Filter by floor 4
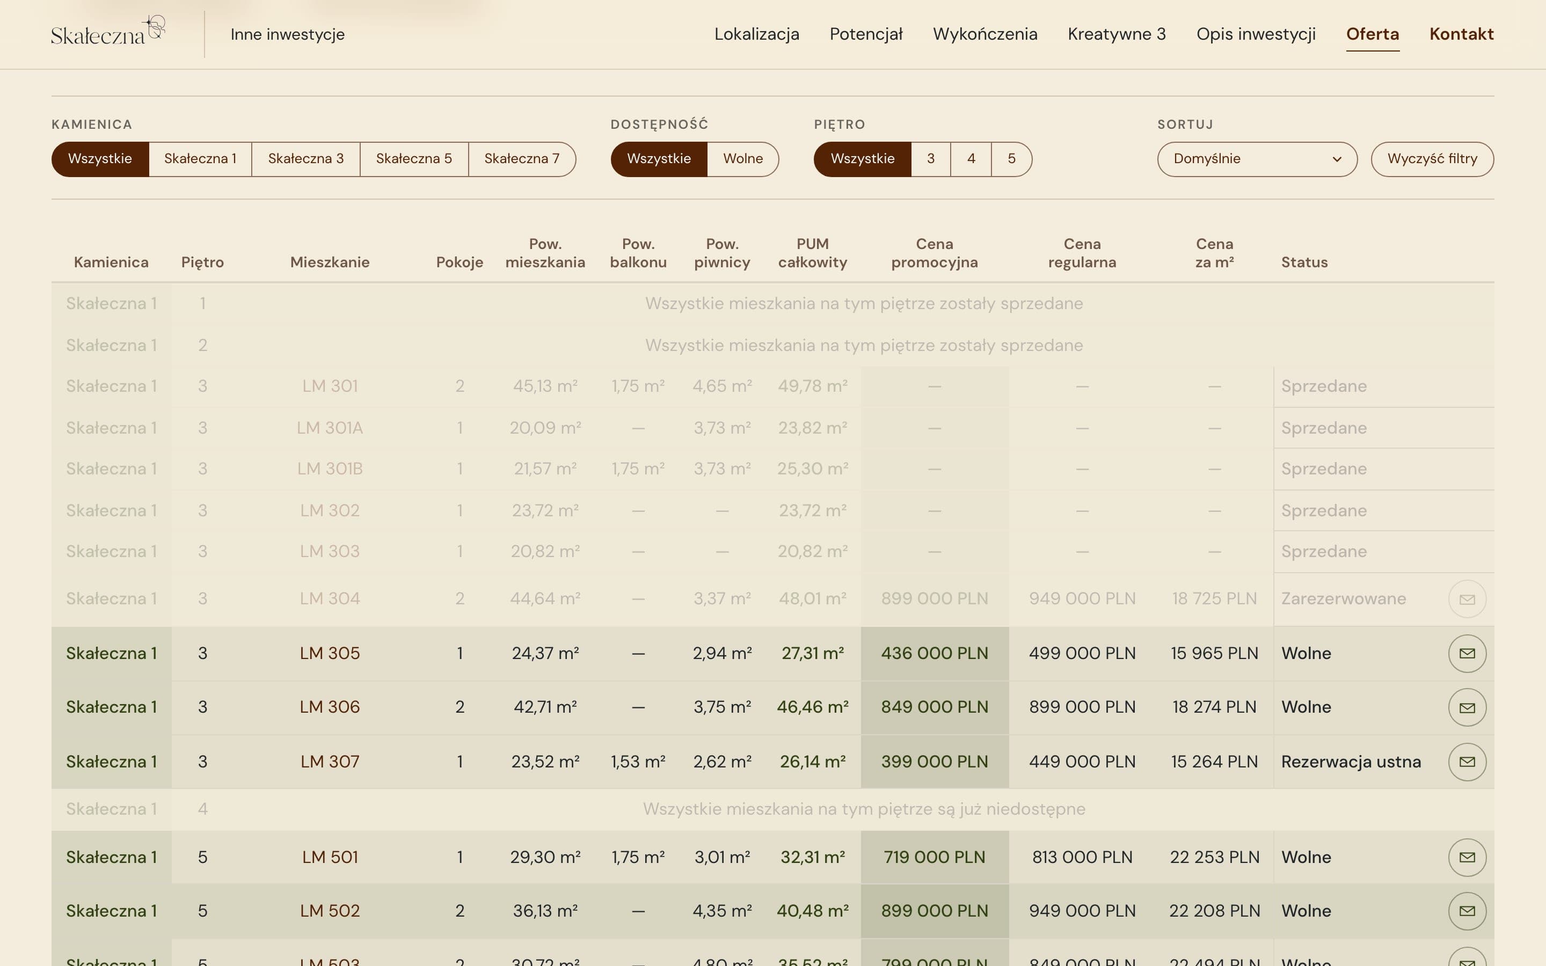This screenshot has width=1546, height=966. [x=971, y=158]
